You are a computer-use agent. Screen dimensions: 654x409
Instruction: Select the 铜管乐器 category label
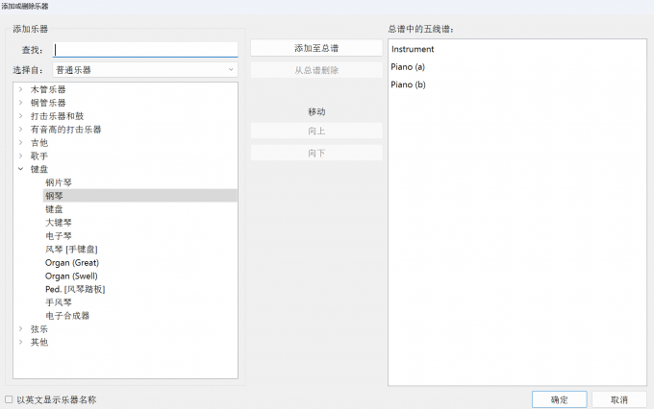pos(48,103)
